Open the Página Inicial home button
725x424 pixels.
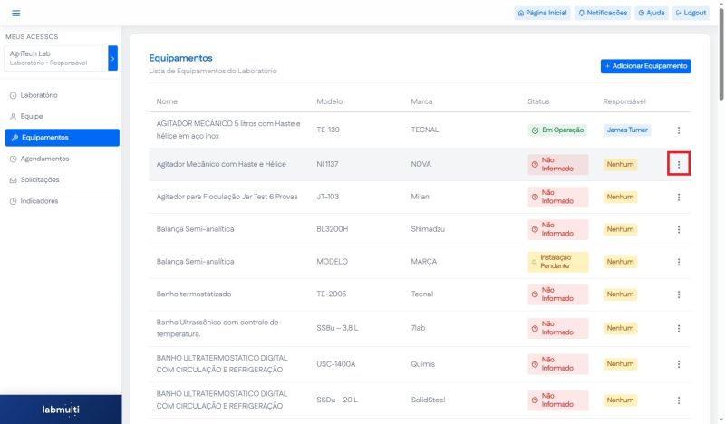click(542, 13)
